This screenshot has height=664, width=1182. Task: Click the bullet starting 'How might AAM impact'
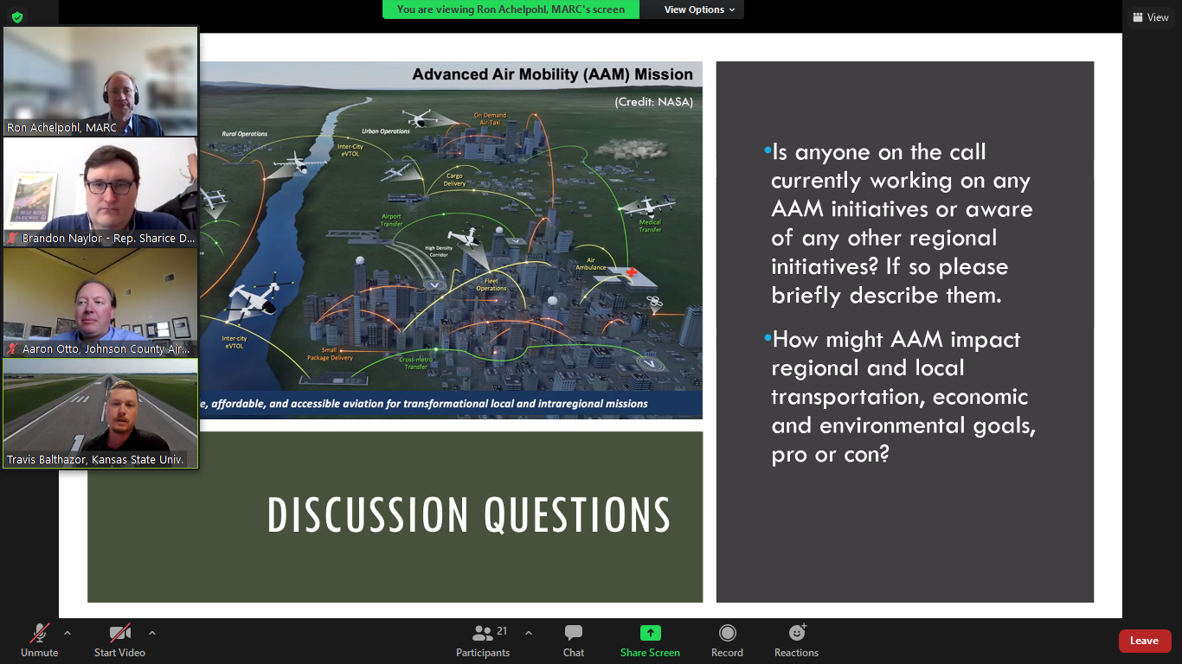900,396
